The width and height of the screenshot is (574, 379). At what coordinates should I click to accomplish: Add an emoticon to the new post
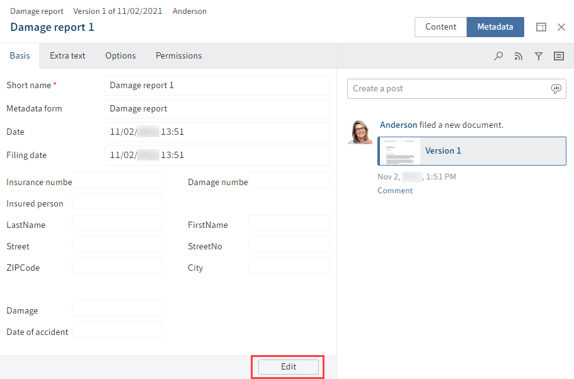(556, 89)
